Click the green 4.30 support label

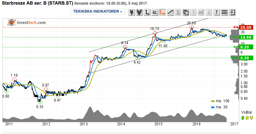(x=246, y=58)
